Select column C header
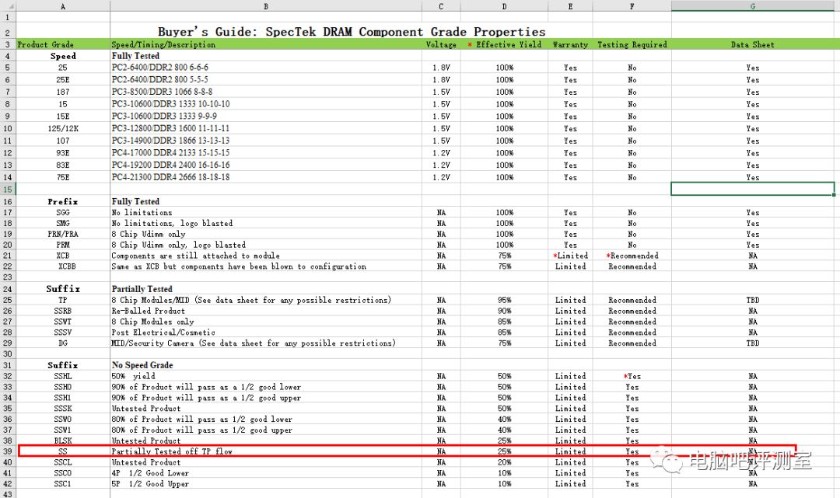This screenshot has height=498, width=840. coord(441,6)
